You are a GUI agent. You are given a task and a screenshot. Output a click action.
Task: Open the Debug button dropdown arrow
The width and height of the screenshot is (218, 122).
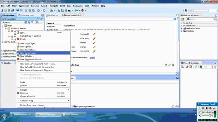(x=85, y=11)
